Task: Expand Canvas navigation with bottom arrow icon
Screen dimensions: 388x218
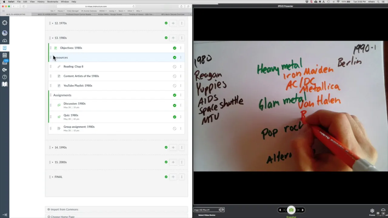Action: click(5, 215)
